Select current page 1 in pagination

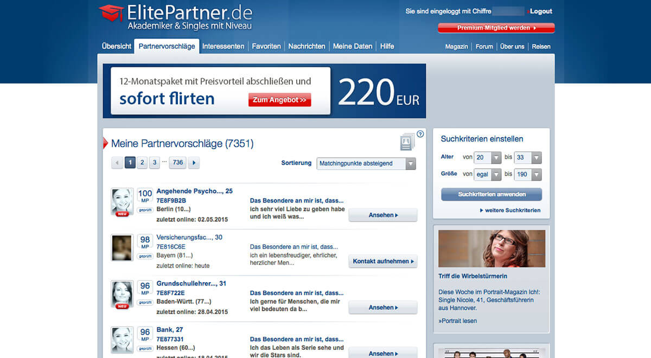coord(130,162)
